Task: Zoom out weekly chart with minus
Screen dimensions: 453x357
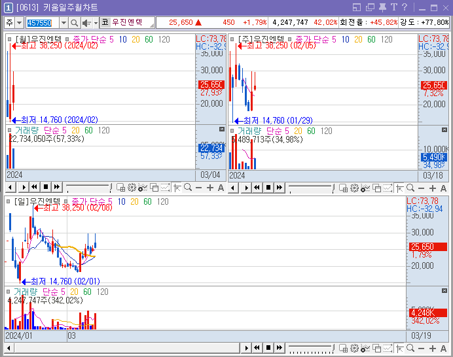Action: tap(421, 189)
